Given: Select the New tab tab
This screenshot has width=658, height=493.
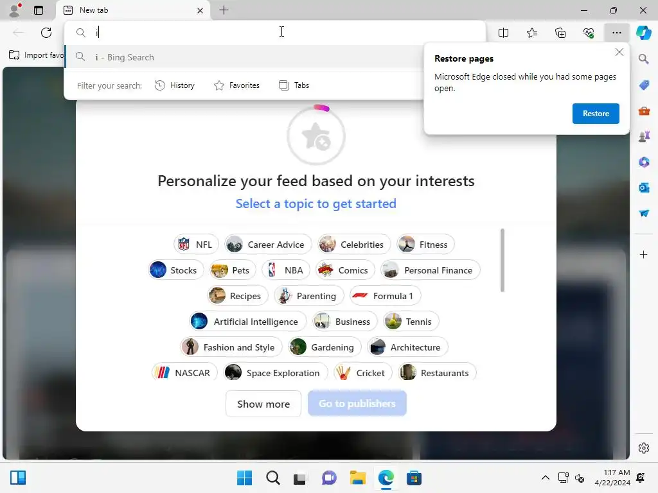Looking at the screenshot, I should coord(132,10).
